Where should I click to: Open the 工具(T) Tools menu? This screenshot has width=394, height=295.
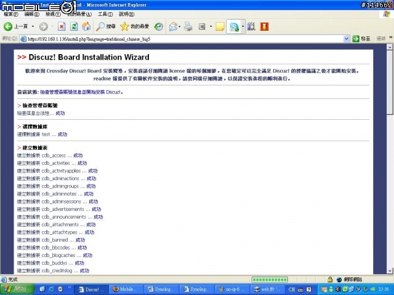tap(105, 14)
